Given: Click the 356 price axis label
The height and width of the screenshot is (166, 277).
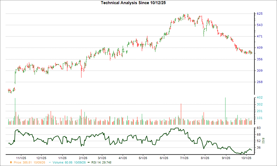Looking at the screenshot, I should coord(260,59).
